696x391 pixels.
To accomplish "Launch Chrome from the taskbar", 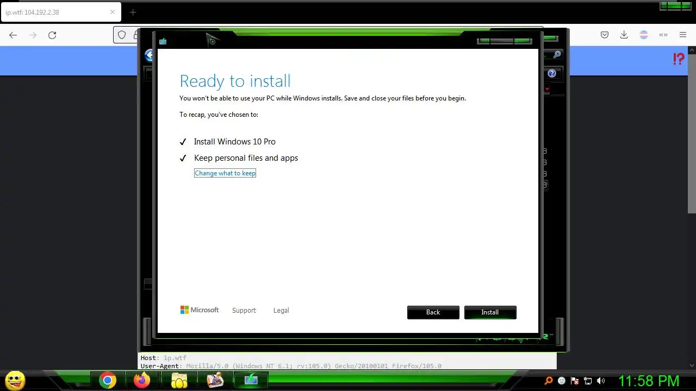I will point(107,381).
